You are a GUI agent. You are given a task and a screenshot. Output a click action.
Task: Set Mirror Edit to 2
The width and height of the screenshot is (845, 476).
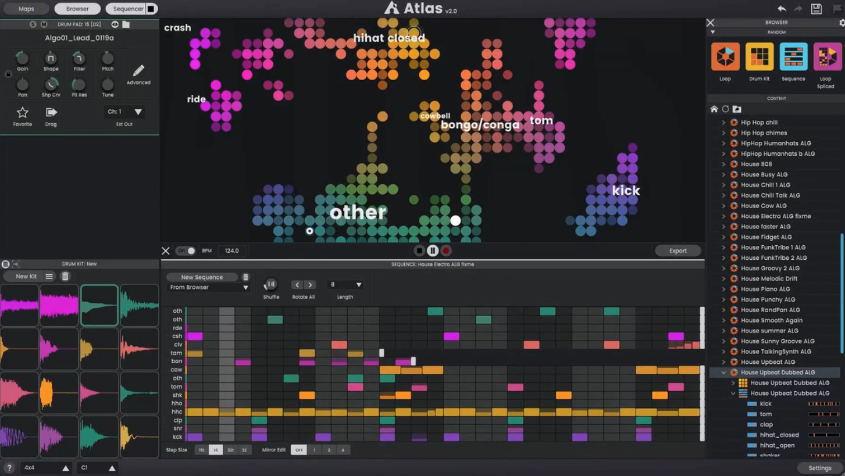tap(329, 450)
